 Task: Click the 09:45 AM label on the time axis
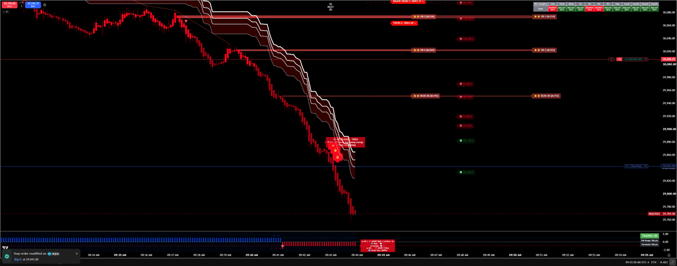[383, 255]
